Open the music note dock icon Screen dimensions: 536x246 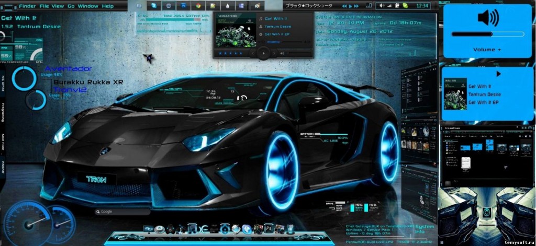(193, 229)
